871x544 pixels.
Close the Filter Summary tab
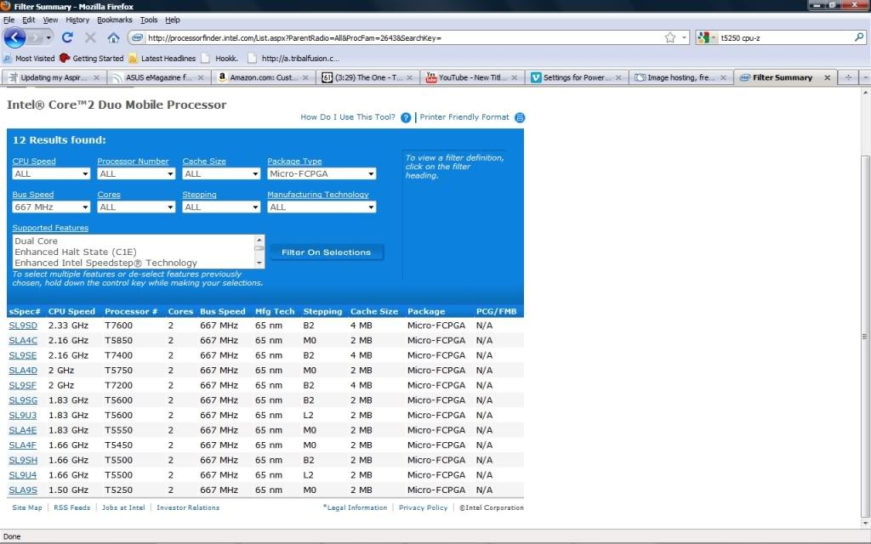(827, 77)
